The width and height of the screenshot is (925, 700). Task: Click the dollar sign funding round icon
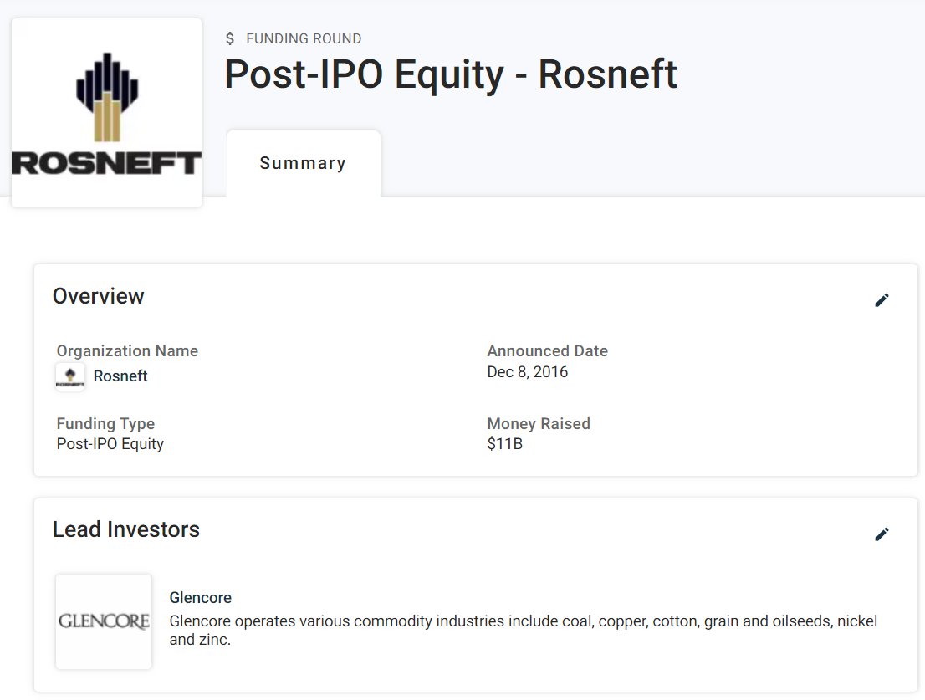[x=231, y=39]
